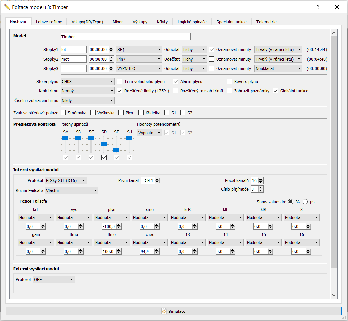Select the µs radio button

(x=305, y=202)
